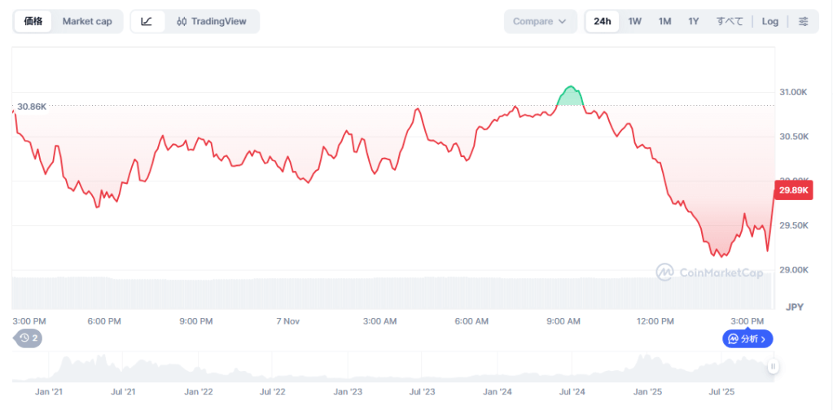Select the 1Y time range
833x410 pixels.
pyautogui.click(x=693, y=21)
